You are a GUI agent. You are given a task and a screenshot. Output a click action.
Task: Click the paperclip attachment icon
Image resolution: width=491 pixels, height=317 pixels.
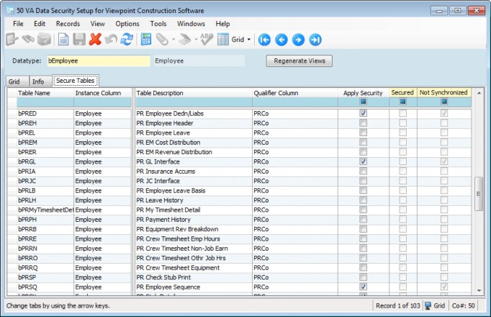point(162,40)
